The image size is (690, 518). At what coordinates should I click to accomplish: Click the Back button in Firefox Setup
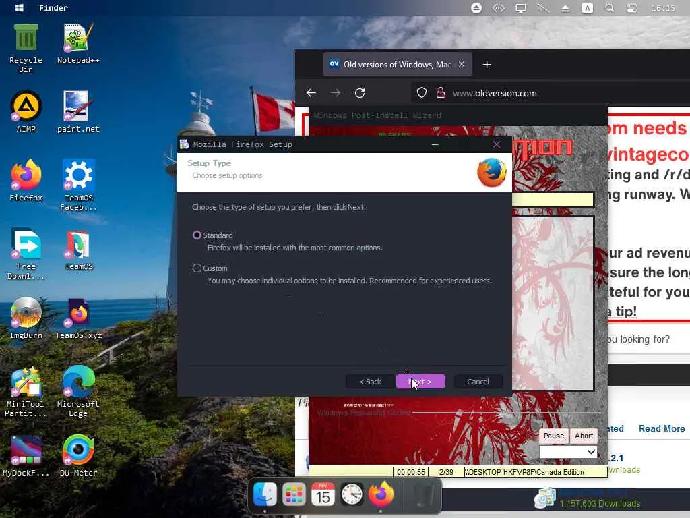[370, 382]
